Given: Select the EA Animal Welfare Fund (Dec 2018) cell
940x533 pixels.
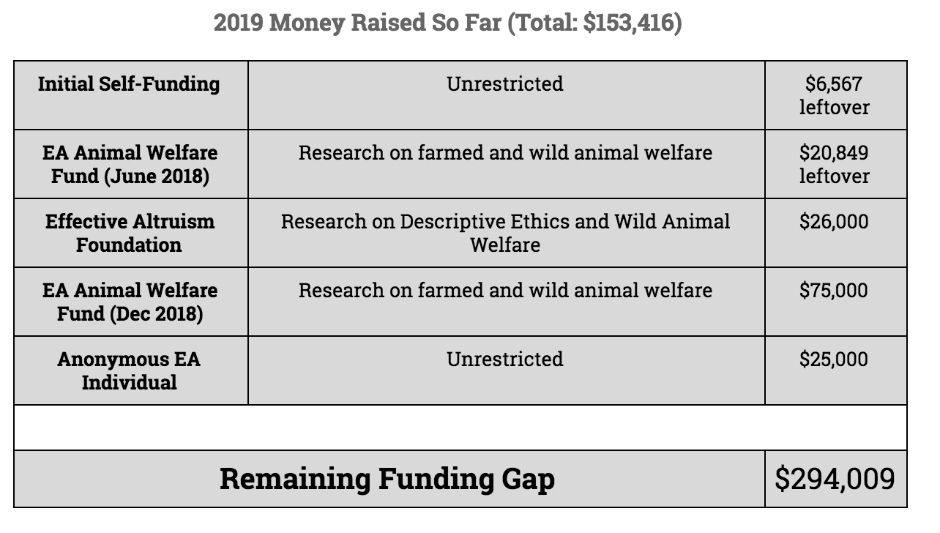Looking at the screenshot, I should pos(130,302).
